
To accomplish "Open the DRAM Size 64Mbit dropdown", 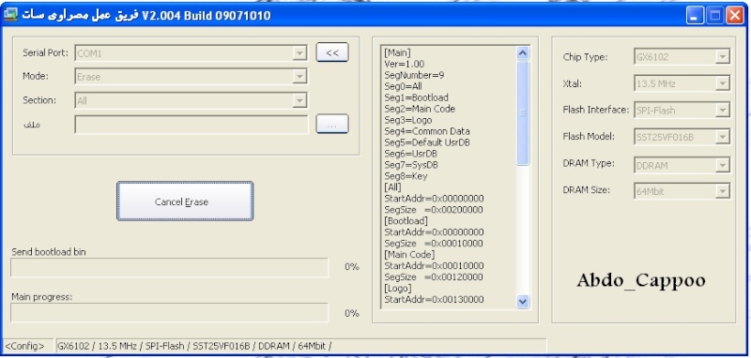I will click(x=682, y=192).
